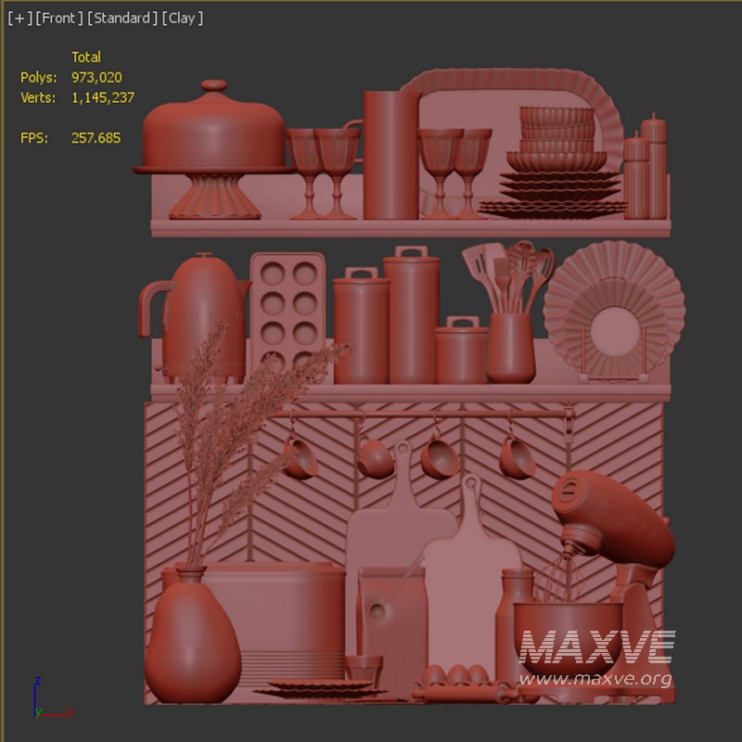Open the [Clay] display style menu
Viewport: 742px width, 742px height.
[182, 19]
